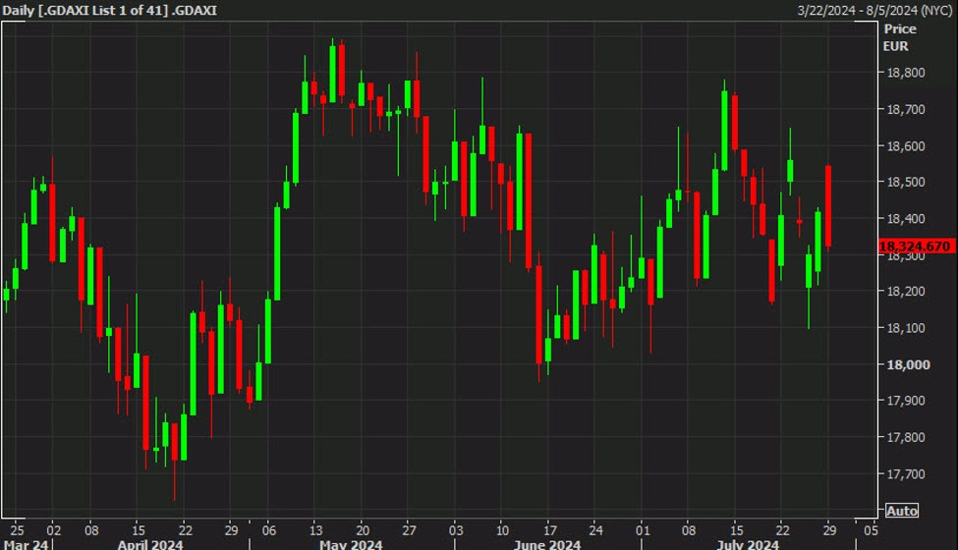The image size is (958, 550).
Task: Click the 17,700 price axis label
Action: click(906, 473)
